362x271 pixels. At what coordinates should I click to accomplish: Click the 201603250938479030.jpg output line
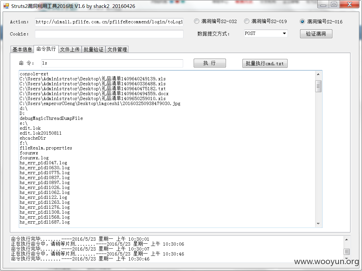pos(100,103)
